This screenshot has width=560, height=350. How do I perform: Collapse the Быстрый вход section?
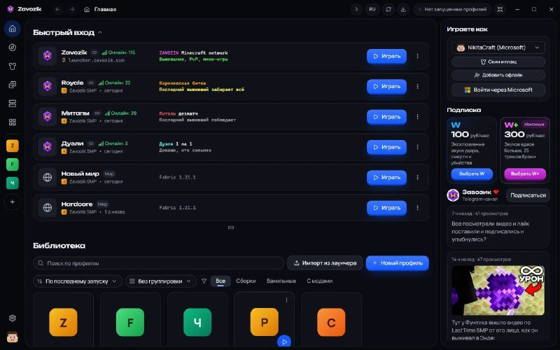tap(100, 32)
